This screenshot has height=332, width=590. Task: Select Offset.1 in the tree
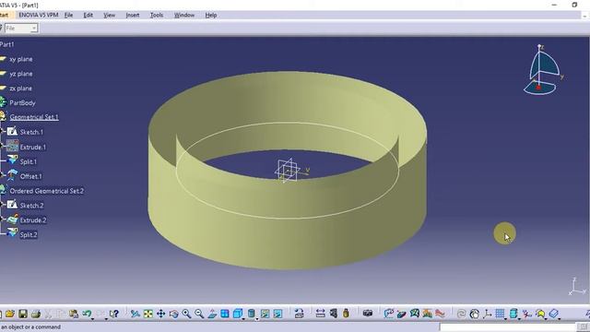point(30,176)
